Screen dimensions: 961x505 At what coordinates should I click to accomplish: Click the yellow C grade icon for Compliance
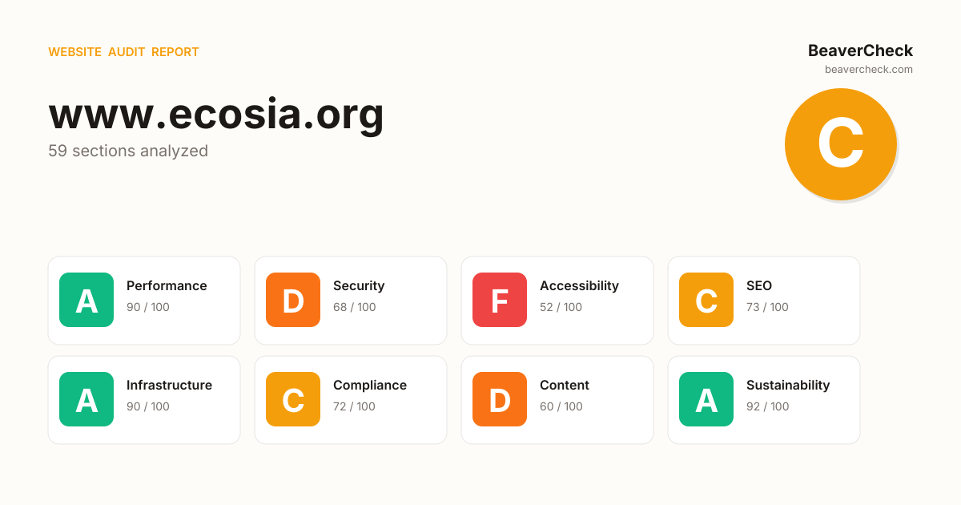[293, 399]
